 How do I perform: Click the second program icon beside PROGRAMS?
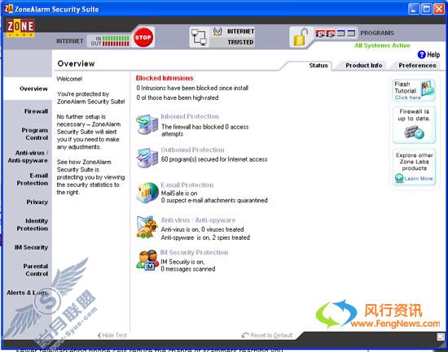click(331, 33)
